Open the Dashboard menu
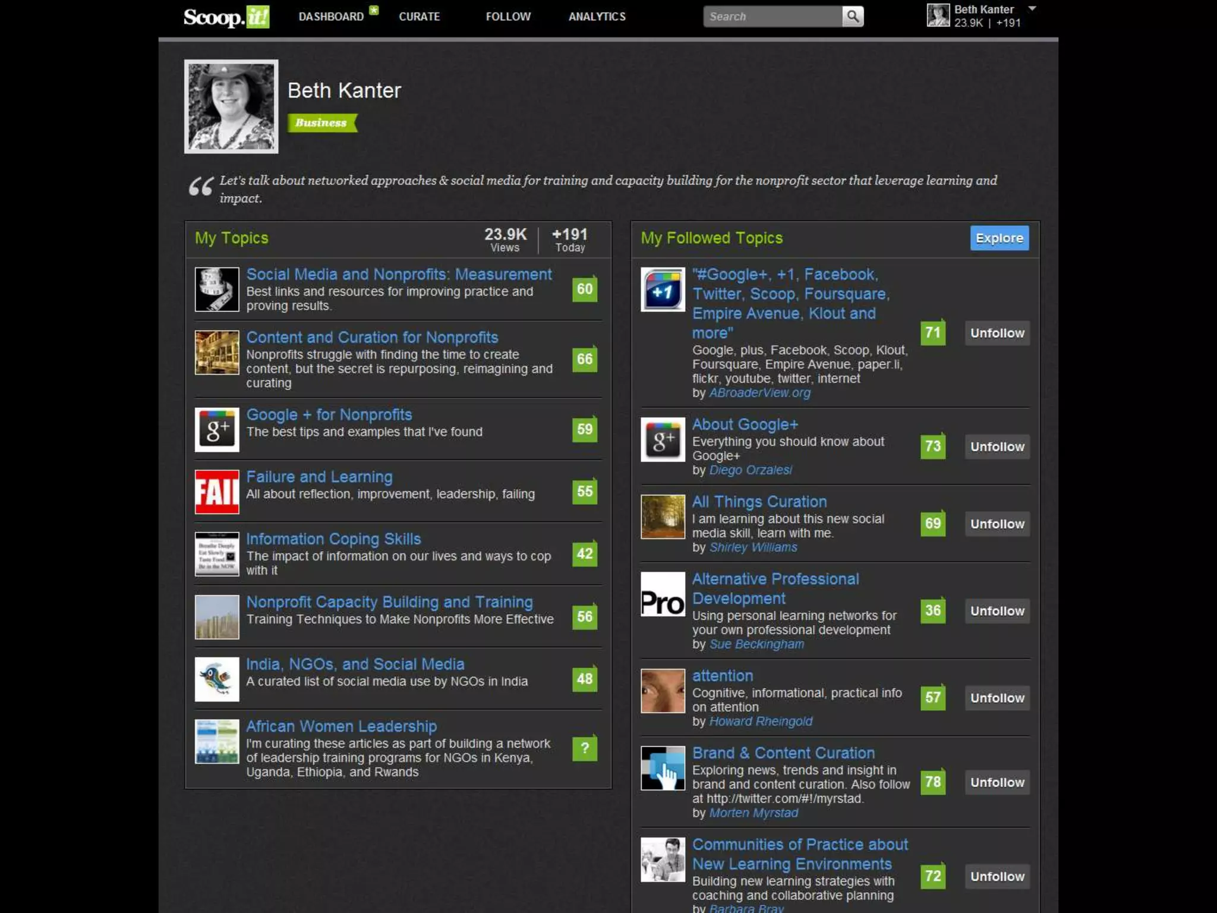Viewport: 1217px width, 913px height. tap(331, 17)
